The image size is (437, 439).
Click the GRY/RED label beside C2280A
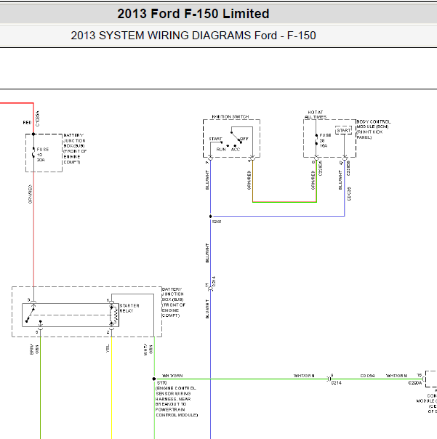(313, 180)
